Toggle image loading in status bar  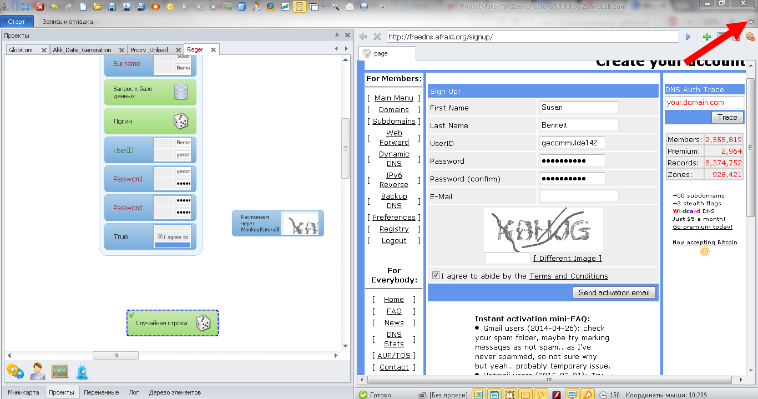pyautogui.click(x=479, y=395)
